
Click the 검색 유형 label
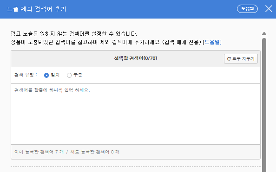pos(26,75)
